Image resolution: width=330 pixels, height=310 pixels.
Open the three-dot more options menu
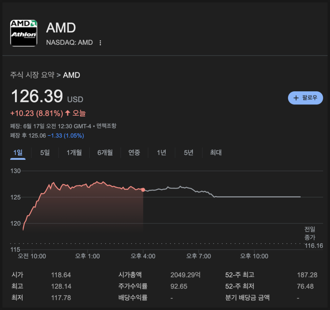100,43
